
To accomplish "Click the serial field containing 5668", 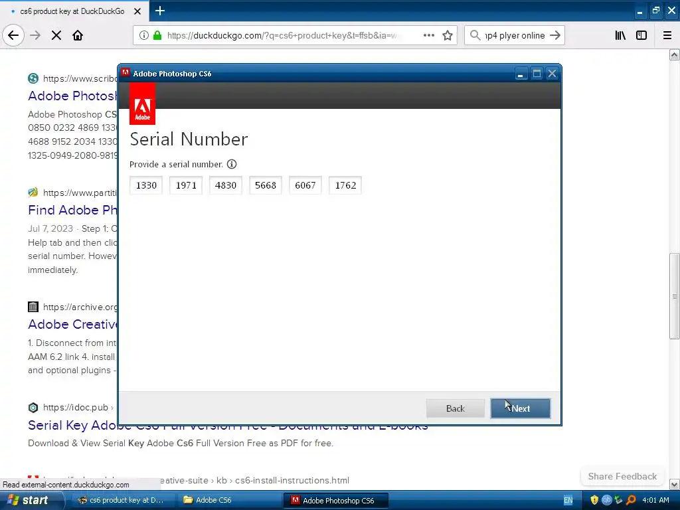I will tap(266, 185).
